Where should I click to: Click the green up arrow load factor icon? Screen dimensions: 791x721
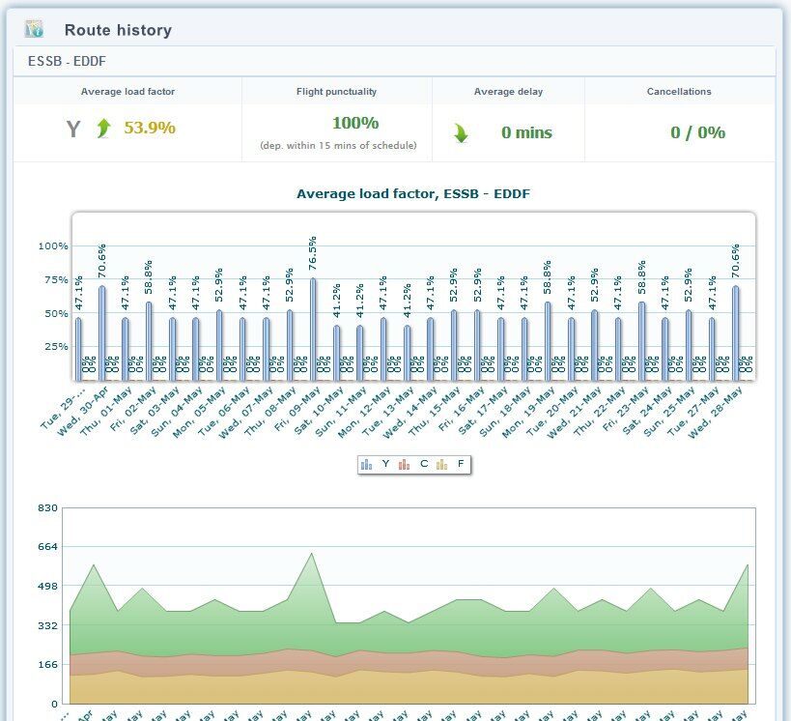(x=104, y=129)
